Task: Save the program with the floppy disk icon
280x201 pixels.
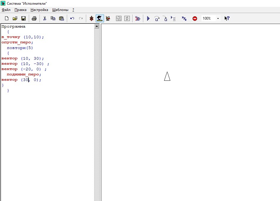Action: coord(23,18)
